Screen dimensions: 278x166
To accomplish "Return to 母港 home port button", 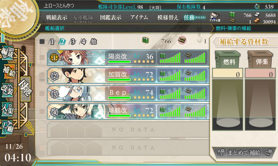I will tap(25, 89).
